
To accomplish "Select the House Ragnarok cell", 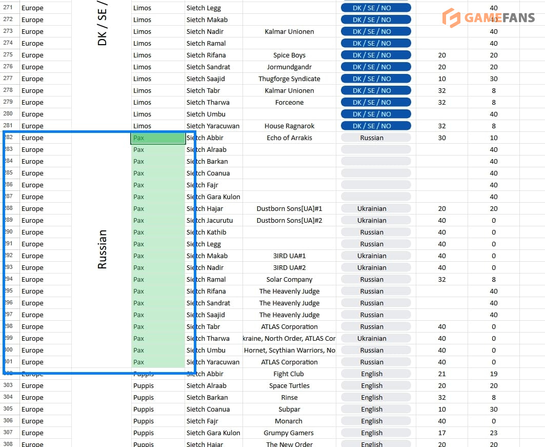I will tap(289, 126).
